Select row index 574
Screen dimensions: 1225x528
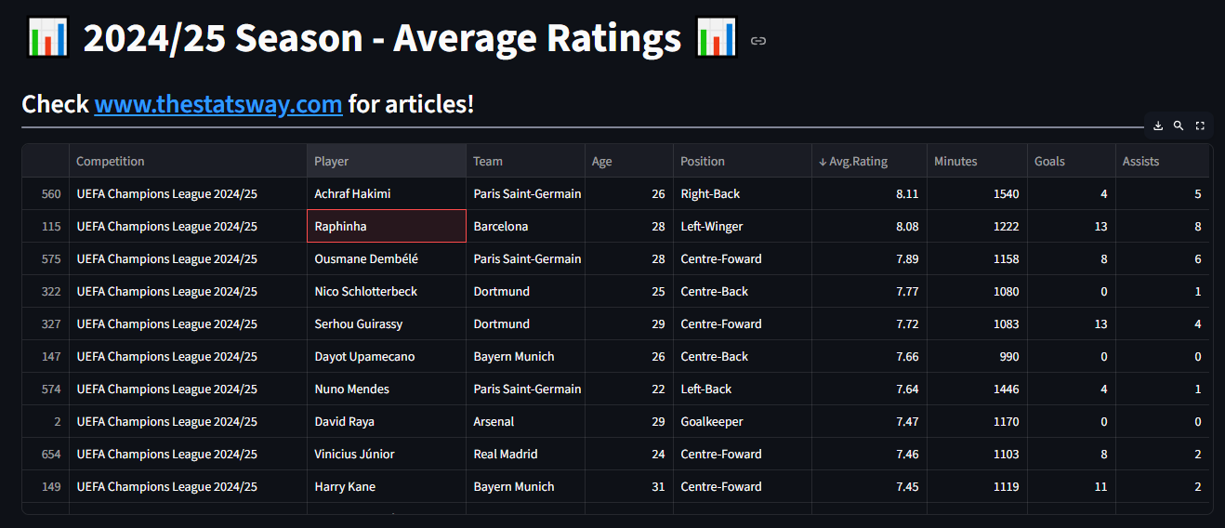click(46, 389)
